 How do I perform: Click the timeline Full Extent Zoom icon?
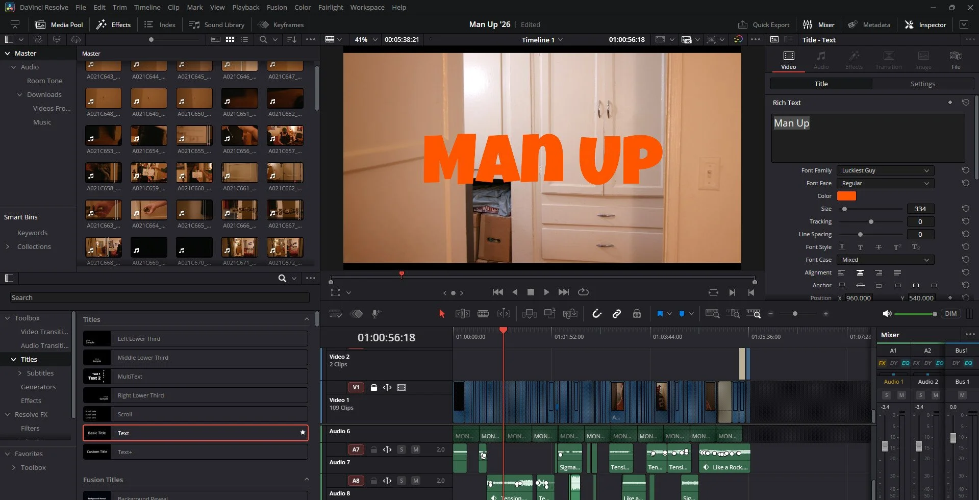[x=712, y=314]
